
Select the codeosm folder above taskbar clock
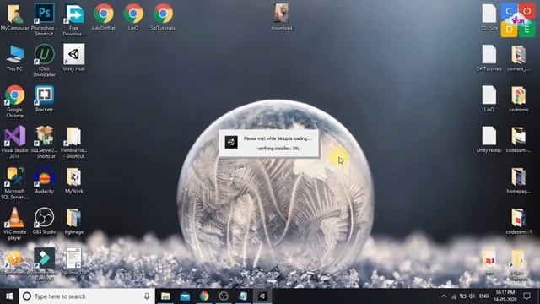point(518,221)
